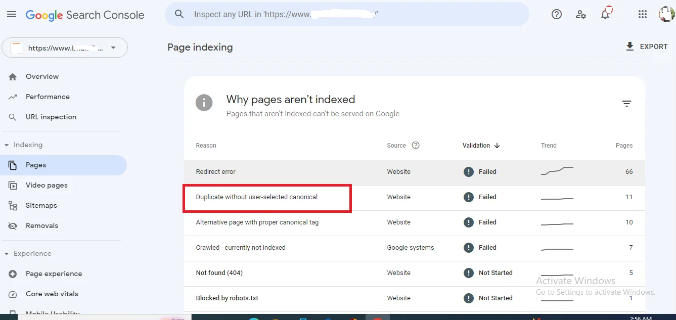676x320 pixels.
Task: Open the hamburger main menu
Action: pyautogui.click(x=12, y=15)
